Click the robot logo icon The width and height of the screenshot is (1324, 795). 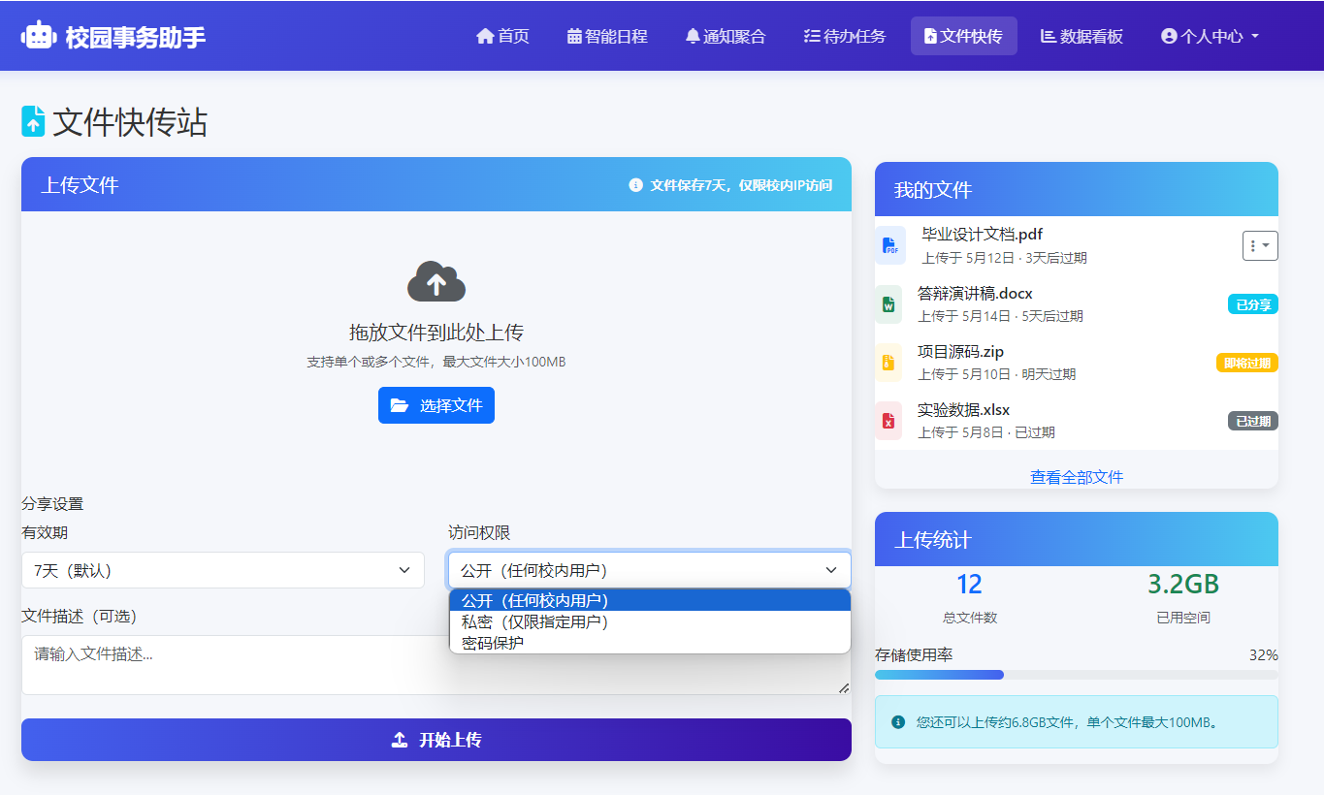click(37, 35)
